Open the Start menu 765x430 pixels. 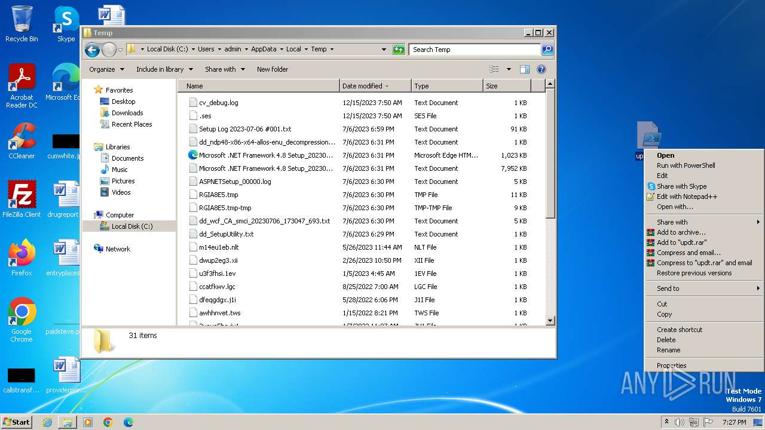point(16,422)
